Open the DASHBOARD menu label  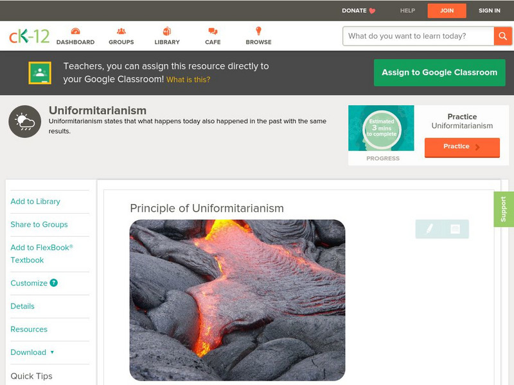click(x=75, y=42)
